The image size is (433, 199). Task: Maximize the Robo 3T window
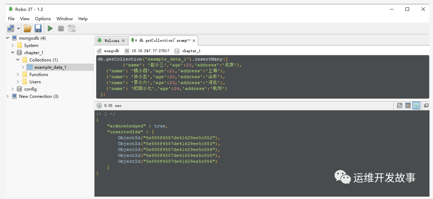pos(408,9)
